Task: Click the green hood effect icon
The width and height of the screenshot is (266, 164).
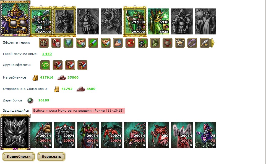Action: [155, 43]
